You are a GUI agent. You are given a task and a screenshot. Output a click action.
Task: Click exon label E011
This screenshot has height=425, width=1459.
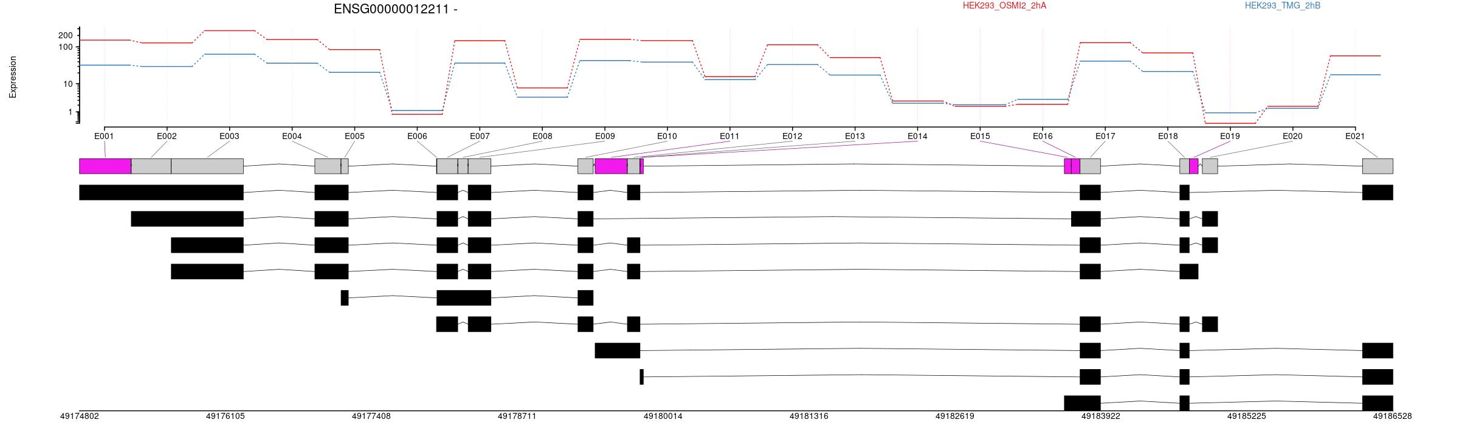pos(729,136)
